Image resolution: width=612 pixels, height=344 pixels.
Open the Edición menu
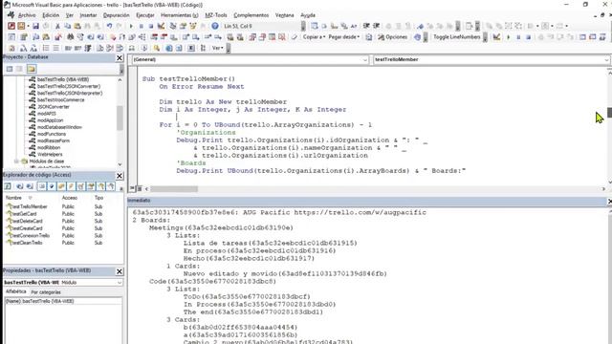[51, 15]
